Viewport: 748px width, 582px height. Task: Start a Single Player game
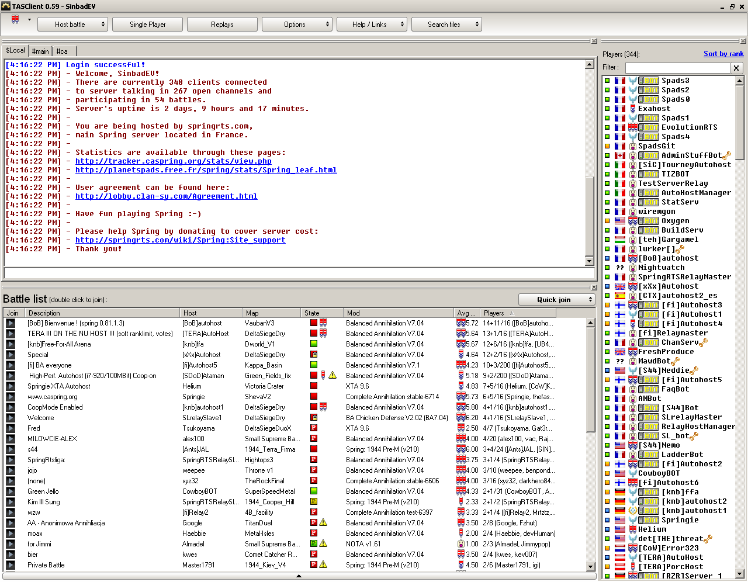pyautogui.click(x=147, y=25)
